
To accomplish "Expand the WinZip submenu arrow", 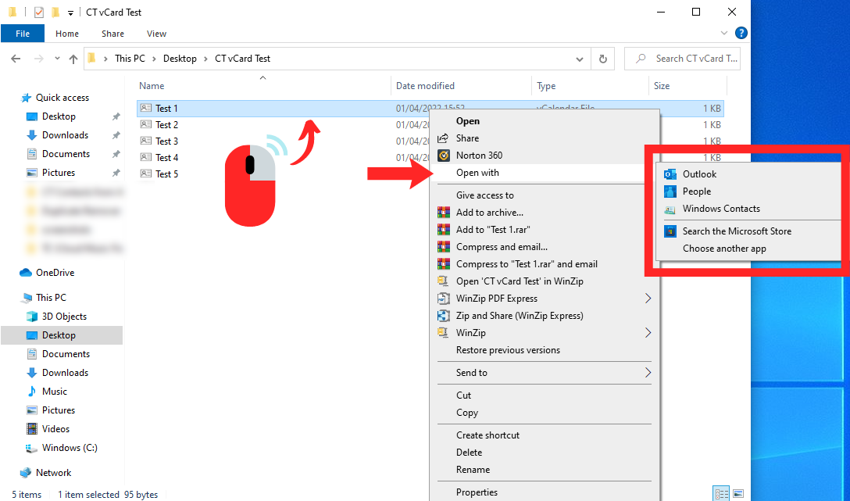I will 648,332.
